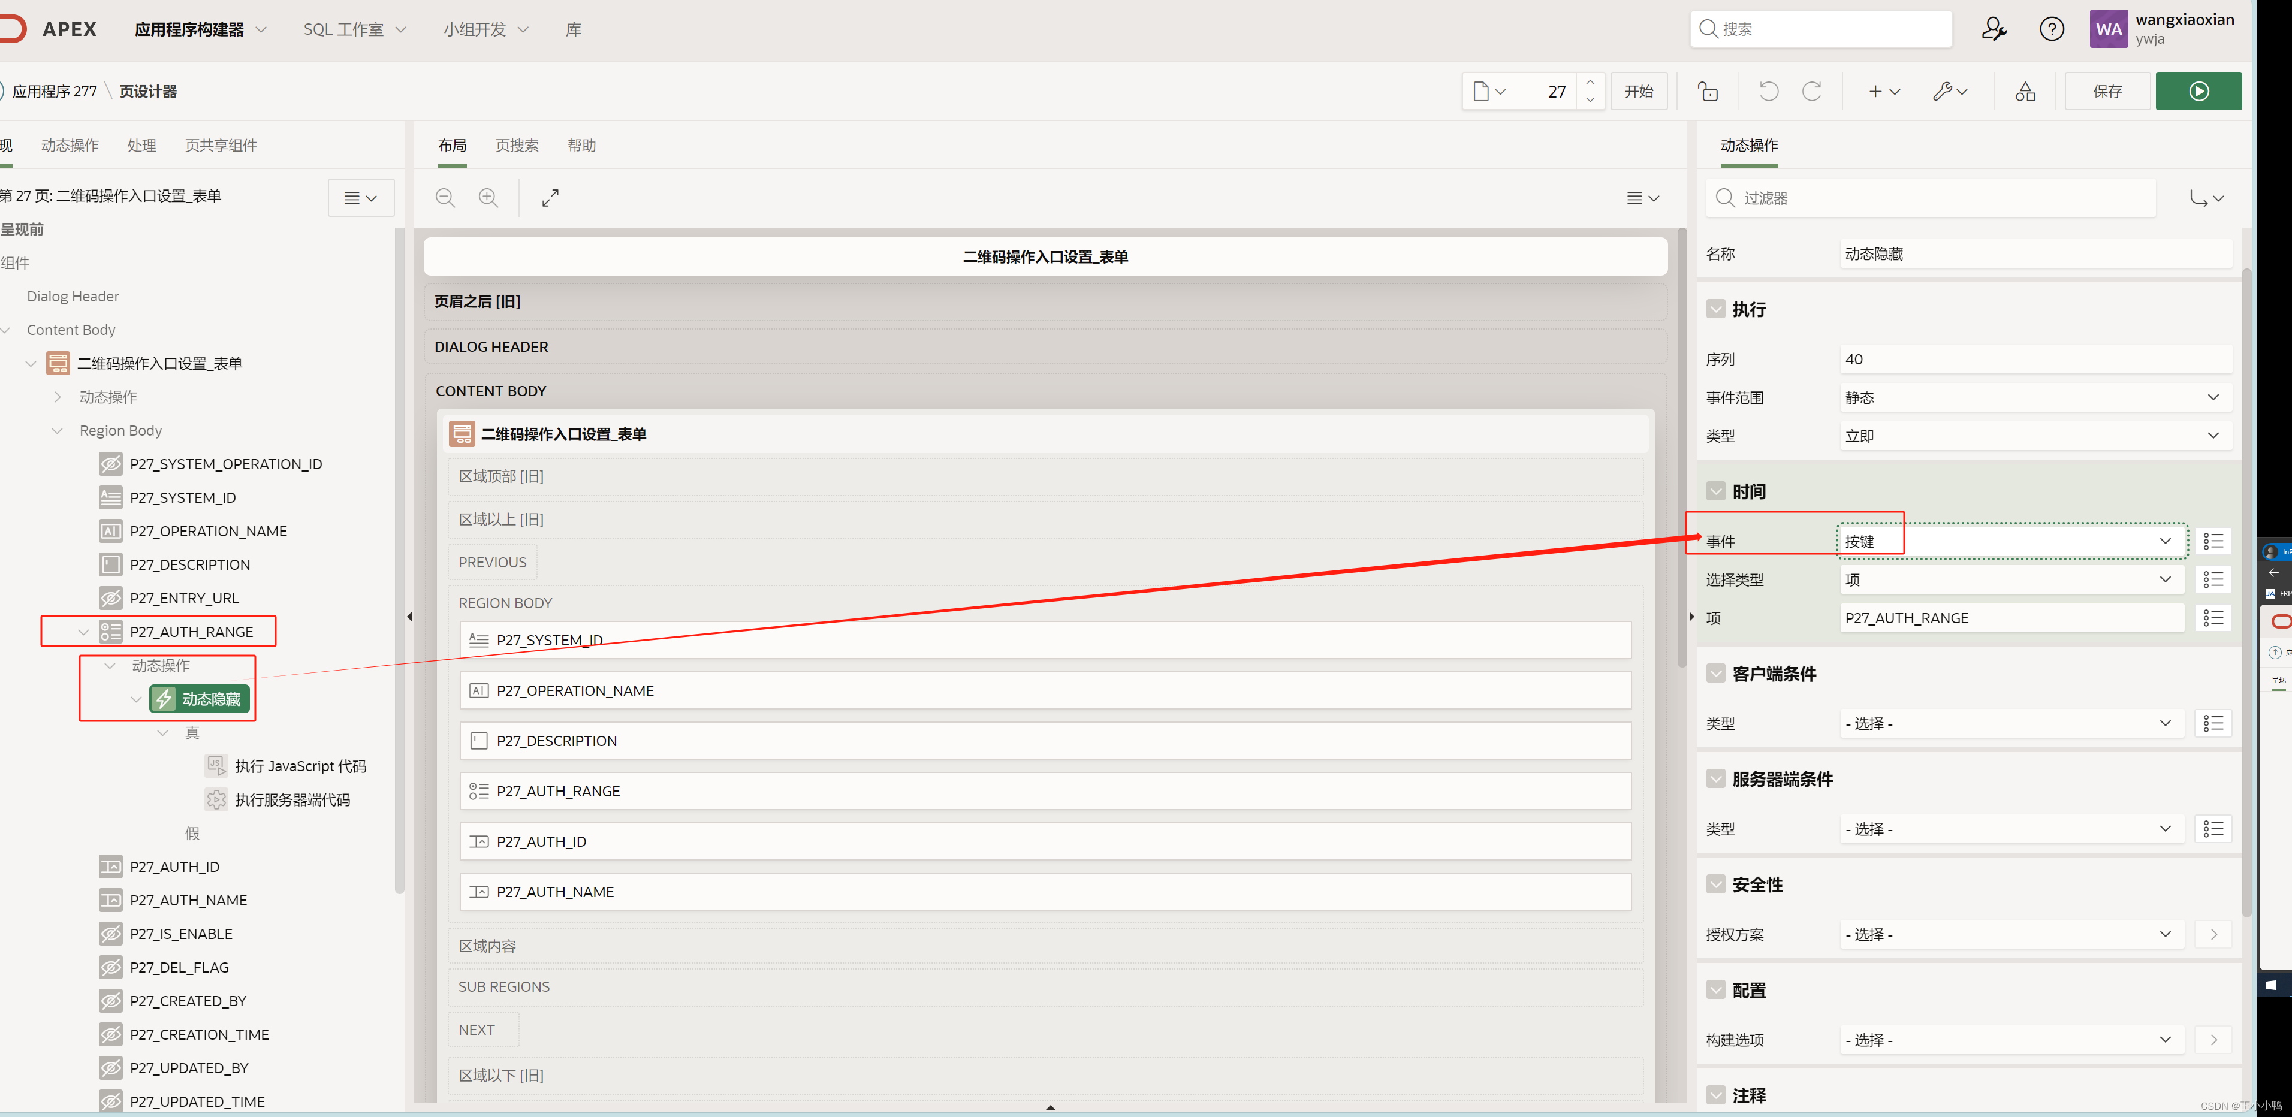Open the 小组开发 menu
Screen dimensions: 2292x1117
point(486,29)
